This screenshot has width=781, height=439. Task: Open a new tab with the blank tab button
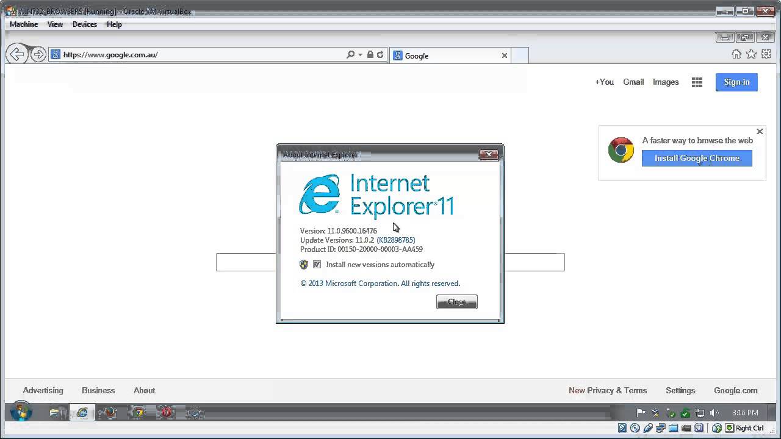tap(520, 55)
